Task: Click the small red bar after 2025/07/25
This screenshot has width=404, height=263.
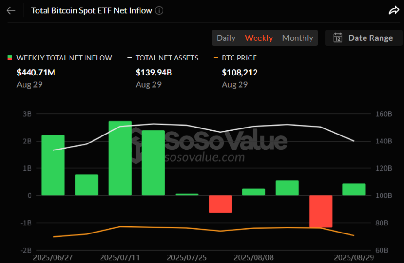Action: (220, 204)
